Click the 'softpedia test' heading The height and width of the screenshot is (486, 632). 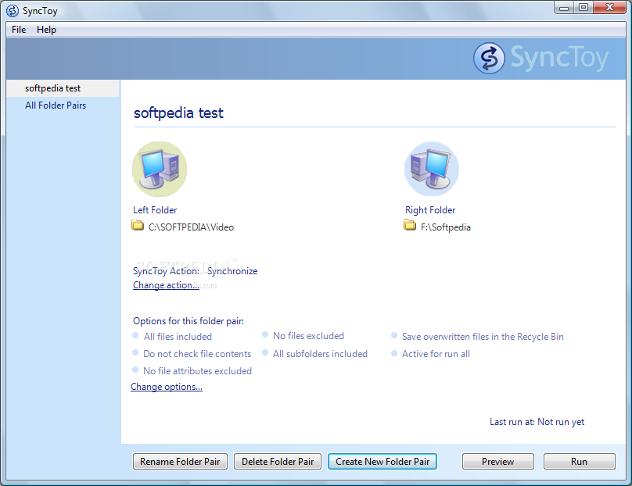pos(178,113)
